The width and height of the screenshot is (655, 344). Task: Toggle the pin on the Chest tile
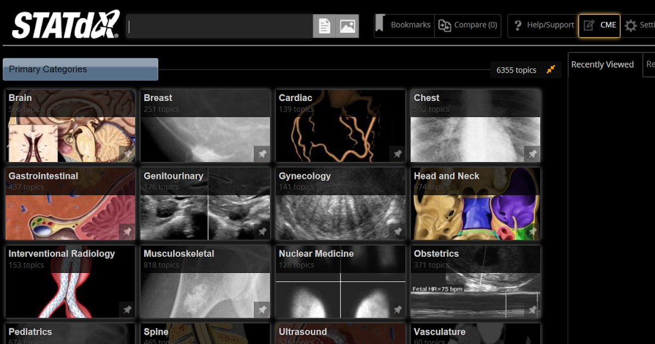[532, 154]
